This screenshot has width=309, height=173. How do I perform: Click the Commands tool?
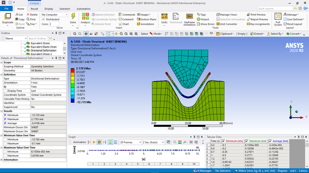pos(127,15)
